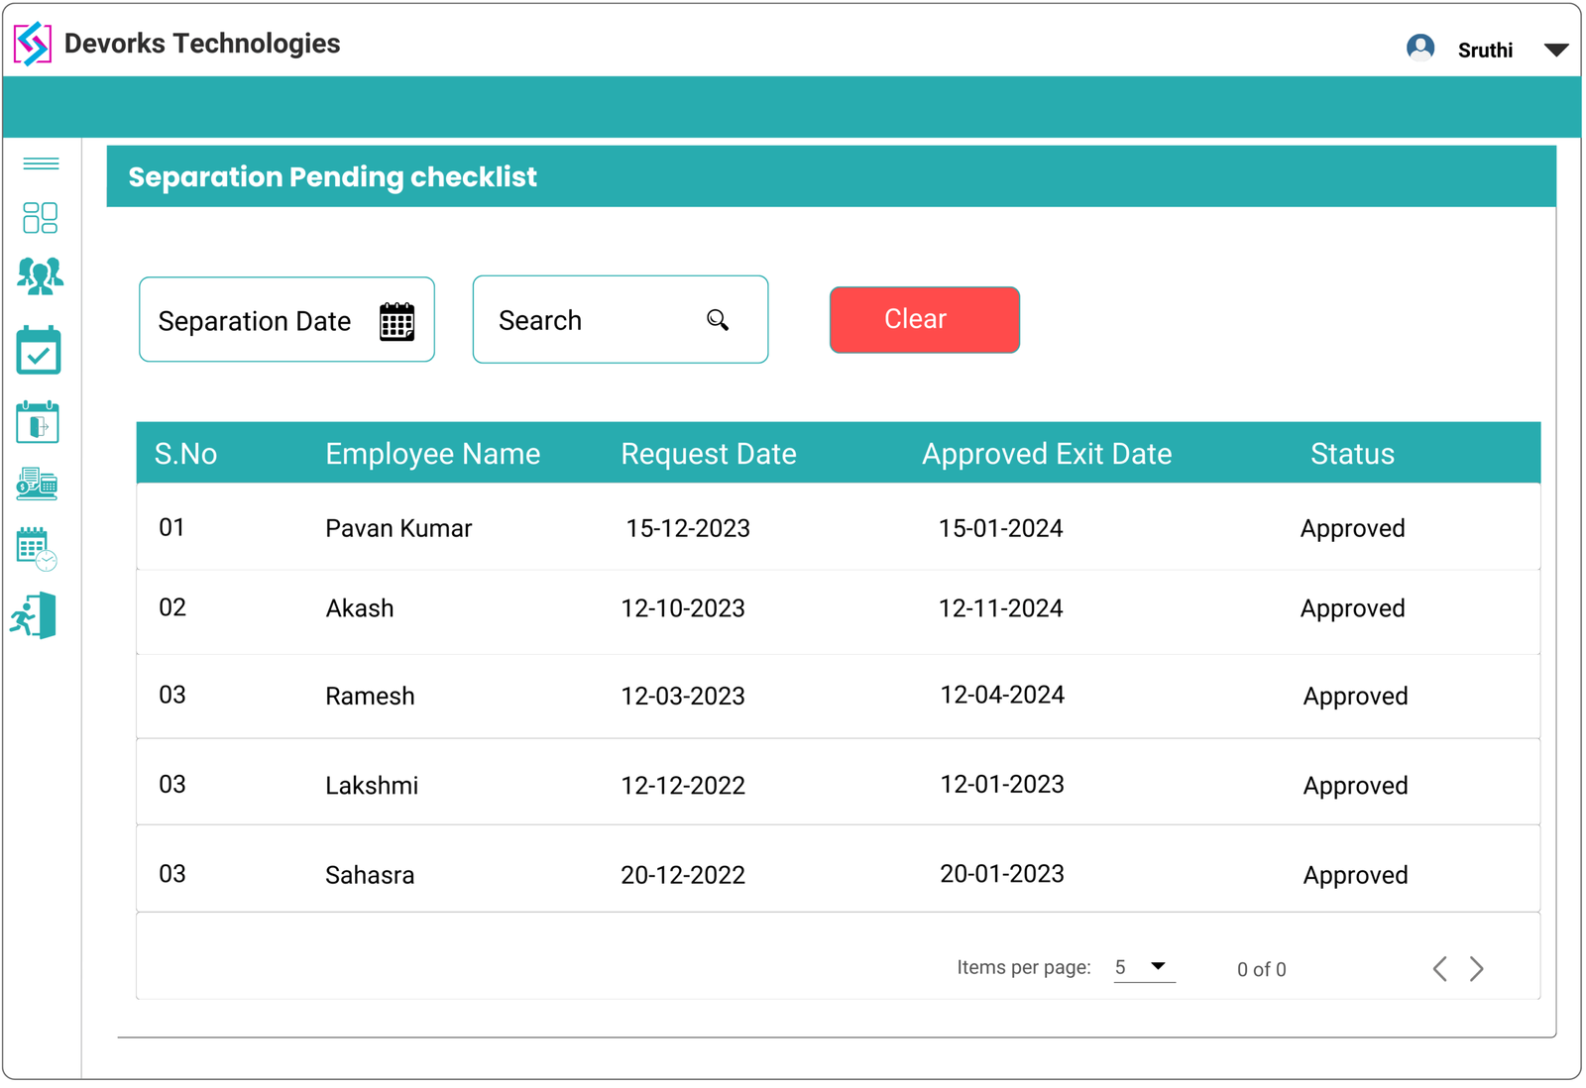The image size is (1586, 1088).
Task: Expand the user dropdown next to Sruthi
Action: coord(1557,49)
